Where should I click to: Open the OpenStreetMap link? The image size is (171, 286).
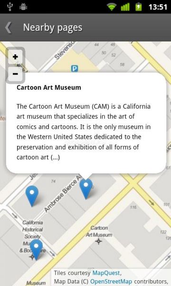pos(111,281)
